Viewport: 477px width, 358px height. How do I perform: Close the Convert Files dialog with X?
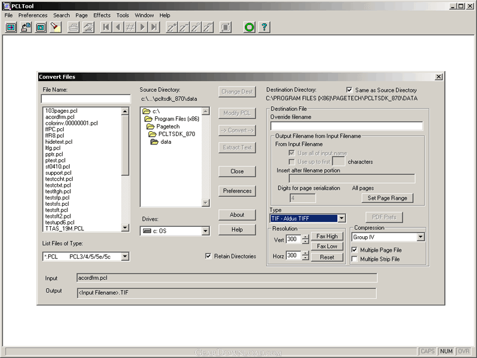(438, 77)
